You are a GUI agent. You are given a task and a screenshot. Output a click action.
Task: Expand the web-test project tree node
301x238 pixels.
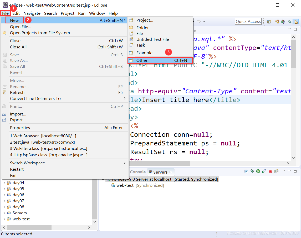pos(4,219)
